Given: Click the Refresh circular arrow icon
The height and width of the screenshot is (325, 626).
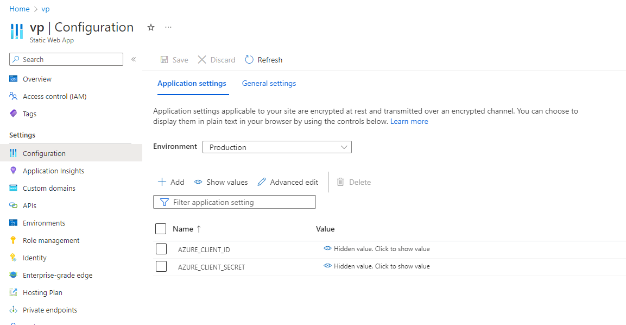Looking at the screenshot, I should coord(249,60).
